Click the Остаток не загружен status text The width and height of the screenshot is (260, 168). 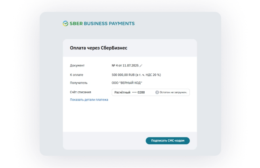[173, 92]
